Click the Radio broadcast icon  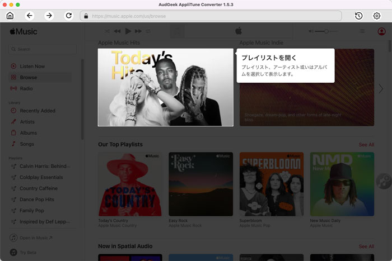pyautogui.click(x=13, y=88)
